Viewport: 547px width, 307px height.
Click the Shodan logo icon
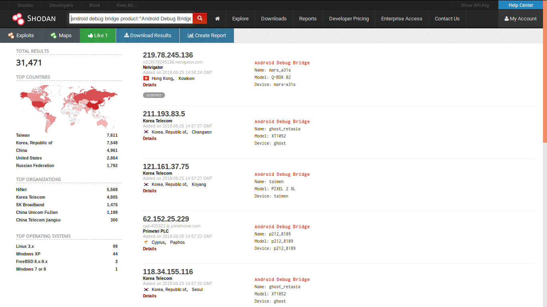18,19
